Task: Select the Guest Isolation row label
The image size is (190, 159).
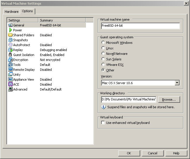Action: pos(24,55)
